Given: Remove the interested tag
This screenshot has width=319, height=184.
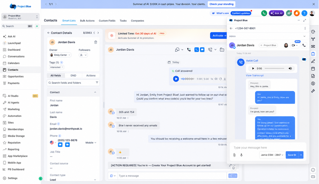Looking at the screenshot, I should [62, 67].
